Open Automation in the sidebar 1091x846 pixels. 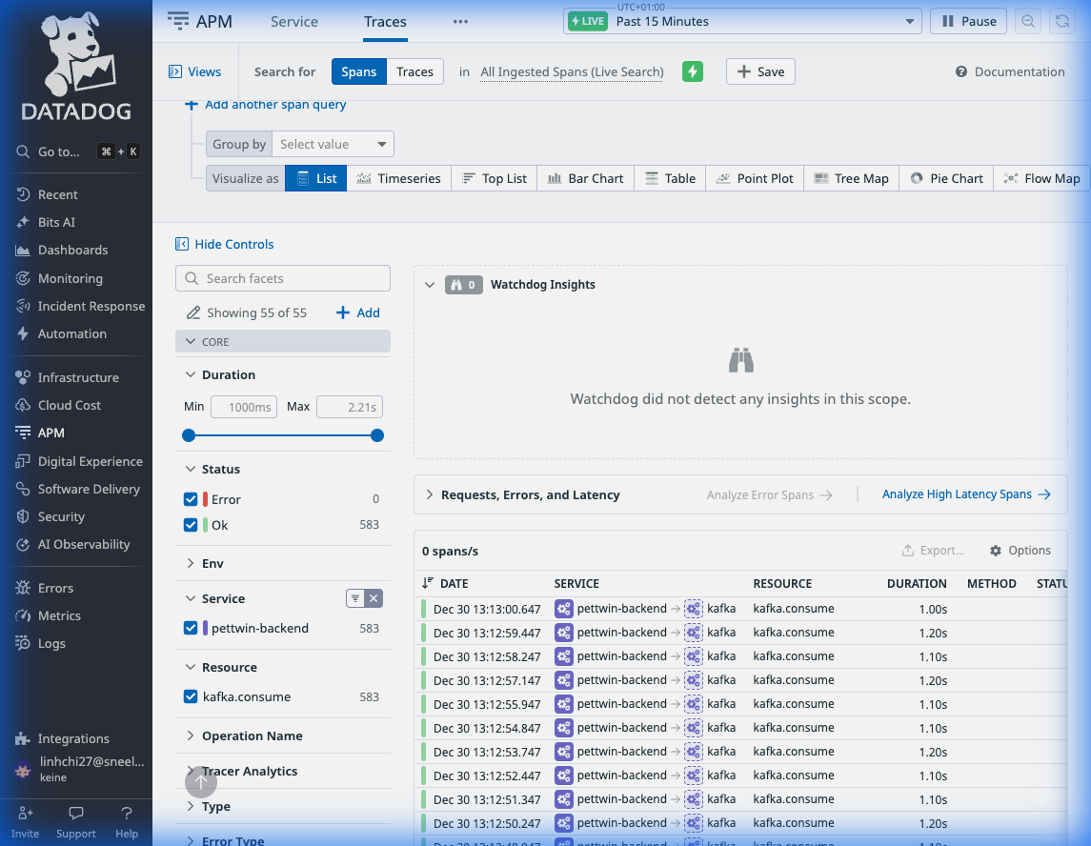point(71,334)
